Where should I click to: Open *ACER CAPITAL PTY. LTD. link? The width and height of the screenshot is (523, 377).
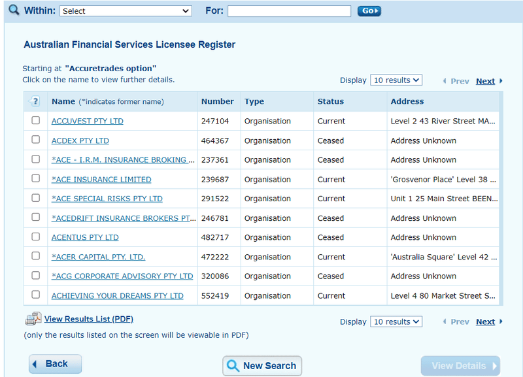[x=99, y=257]
